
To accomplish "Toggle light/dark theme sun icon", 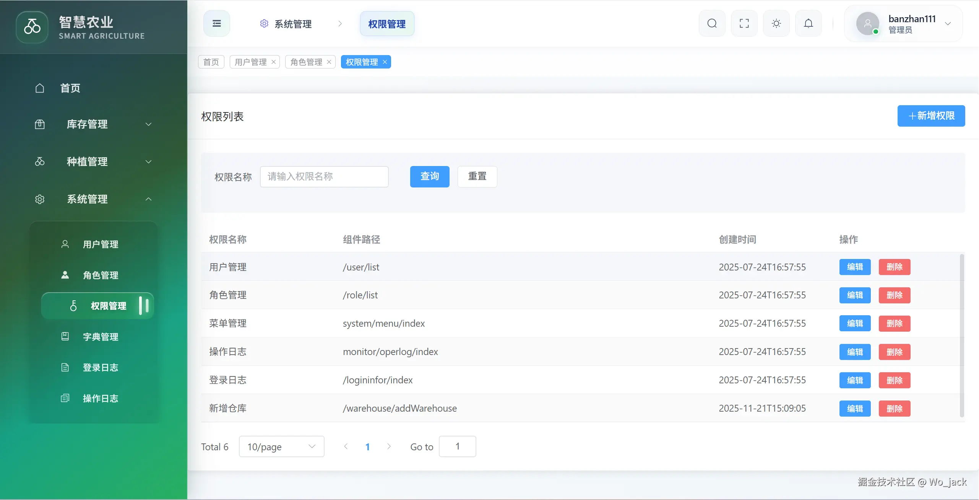I will 776,23.
